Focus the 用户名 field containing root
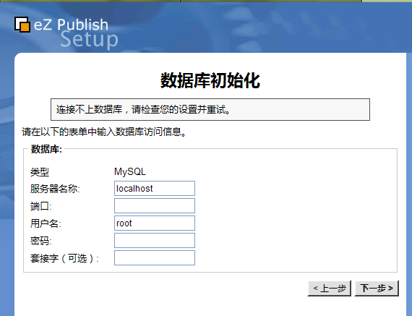The height and width of the screenshot is (316, 412). tap(155, 223)
